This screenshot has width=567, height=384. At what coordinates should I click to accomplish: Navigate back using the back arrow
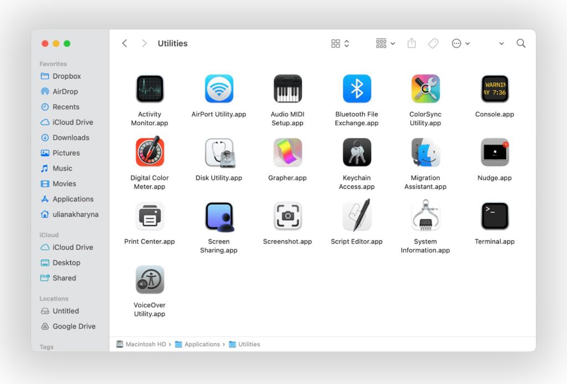click(125, 43)
